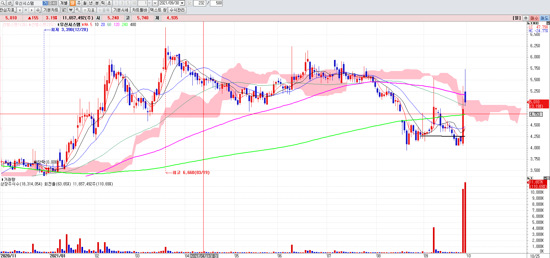This screenshot has height=258, width=550.
Task: Select the magenta 120 MA legend number
Action: point(117,24)
